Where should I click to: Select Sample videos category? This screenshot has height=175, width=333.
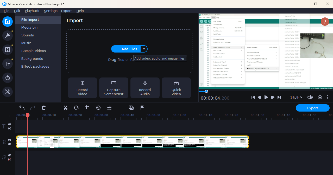(x=38, y=51)
